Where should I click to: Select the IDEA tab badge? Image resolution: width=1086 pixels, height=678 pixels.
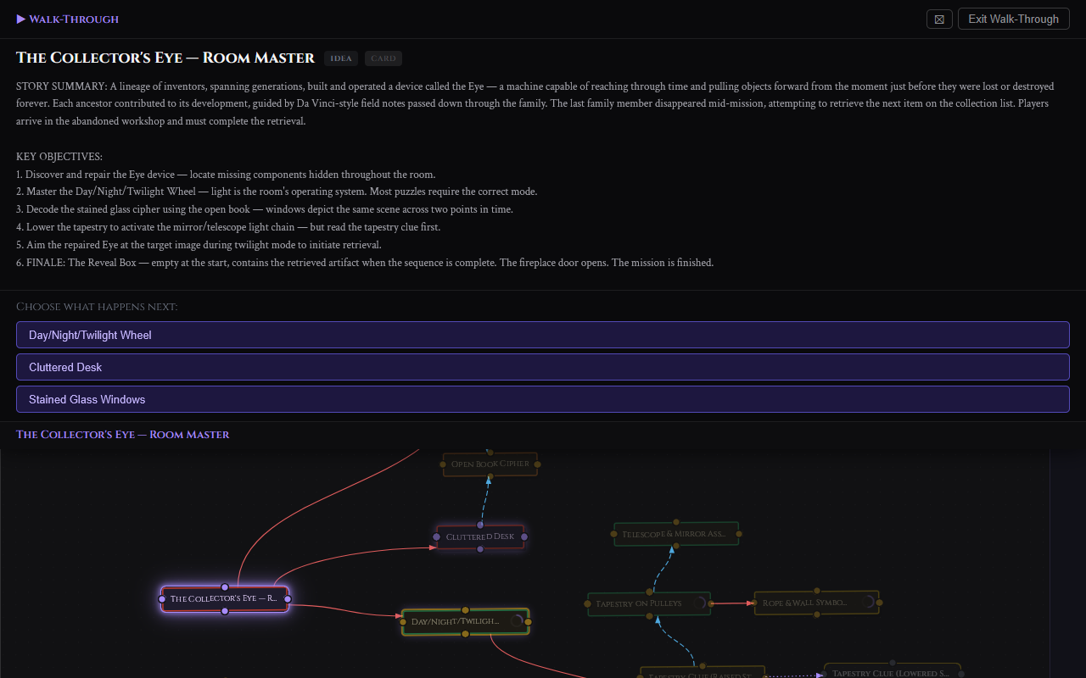click(x=341, y=58)
